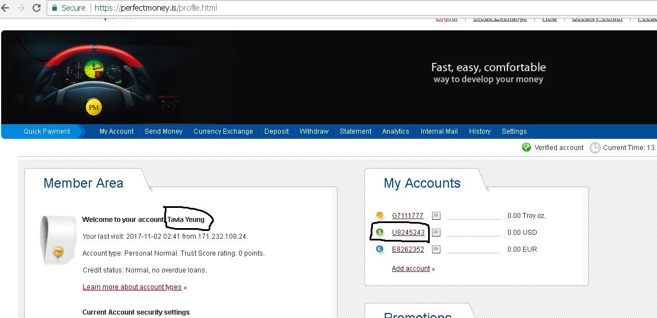Image resolution: width=657 pixels, height=318 pixels.
Task: Click the green verified account checkmark icon
Action: tap(526, 147)
